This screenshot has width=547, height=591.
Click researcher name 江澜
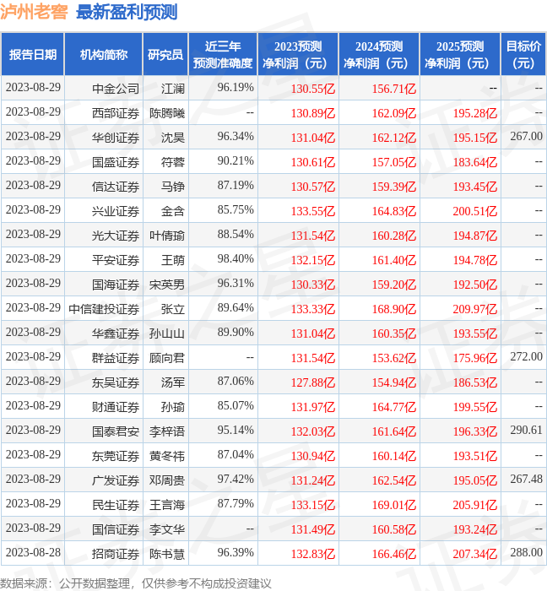[173, 89]
